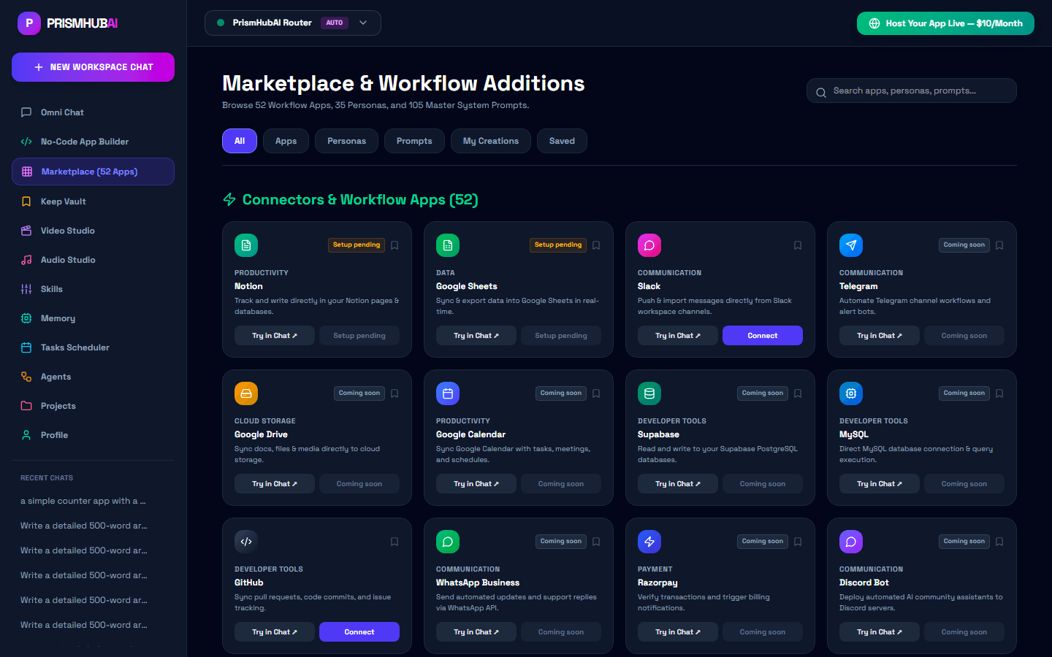
Task: Select the All filter tab
Action: [x=240, y=141]
